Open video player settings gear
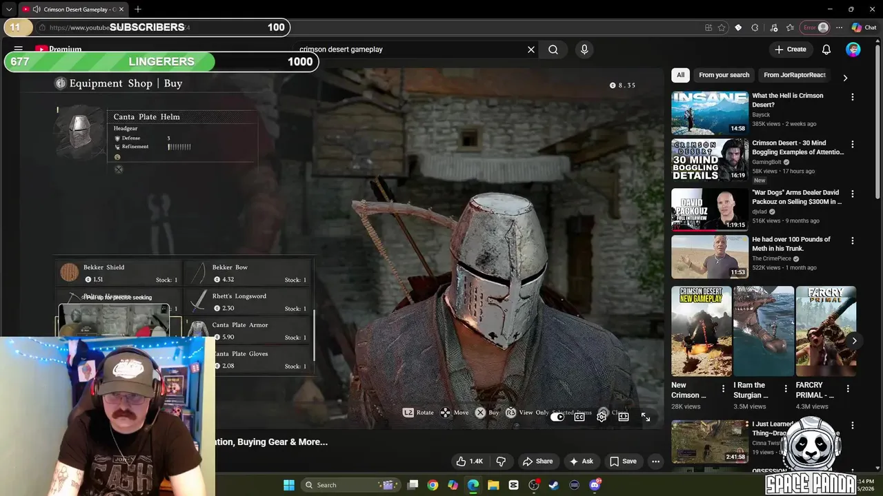The width and height of the screenshot is (883, 496). click(x=602, y=417)
